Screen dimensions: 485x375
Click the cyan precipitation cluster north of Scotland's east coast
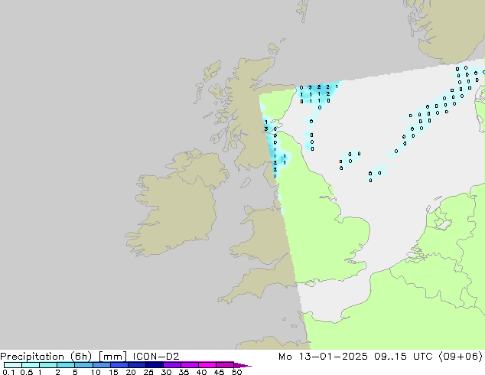[x=317, y=93]
